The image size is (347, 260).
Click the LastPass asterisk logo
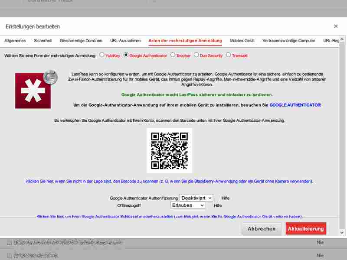click(33, 91)
